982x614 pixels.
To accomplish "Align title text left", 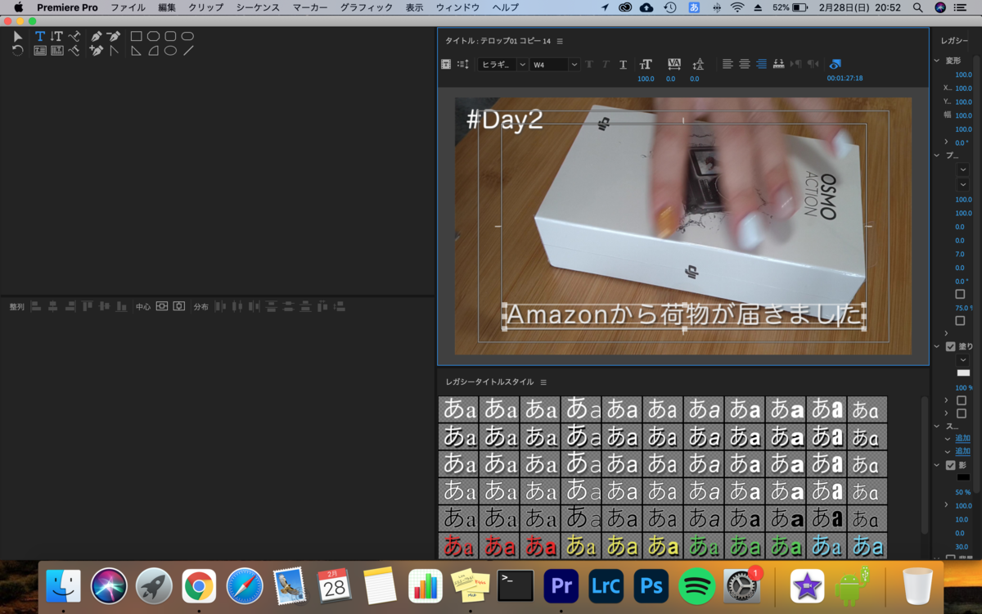I will point(727,64).
